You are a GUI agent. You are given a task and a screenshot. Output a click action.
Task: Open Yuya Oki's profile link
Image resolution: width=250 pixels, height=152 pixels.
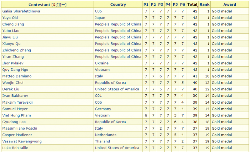tap(10, 18)
